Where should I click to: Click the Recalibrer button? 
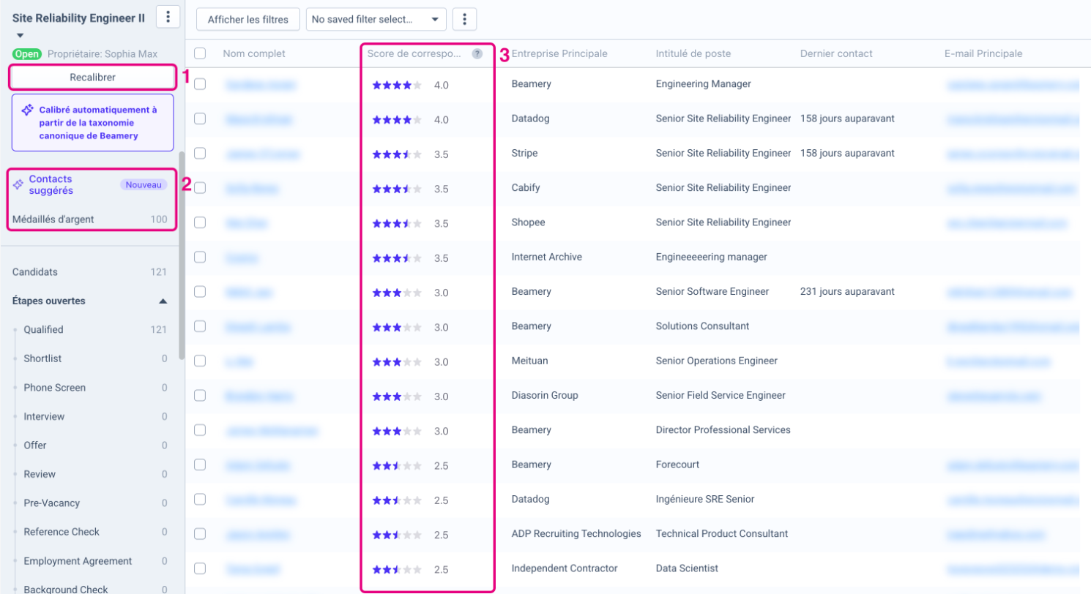click(92, 77)
